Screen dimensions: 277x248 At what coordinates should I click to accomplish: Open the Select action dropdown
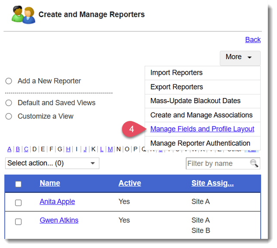click(52, 163)
